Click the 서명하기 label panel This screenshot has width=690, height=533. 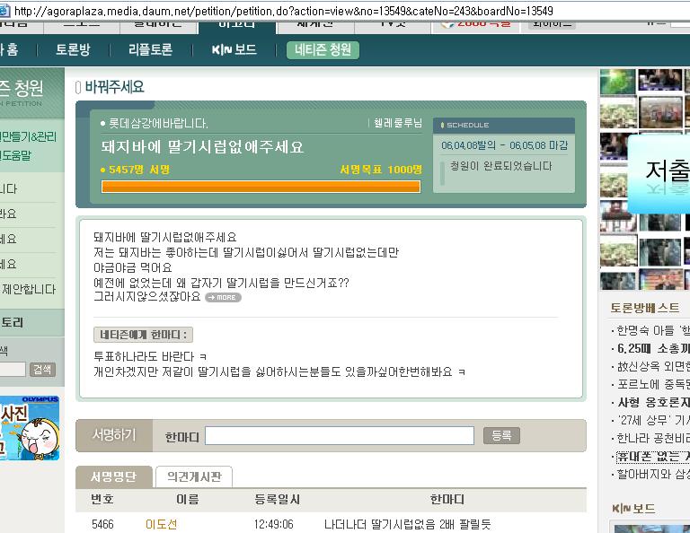pos(114,435)
